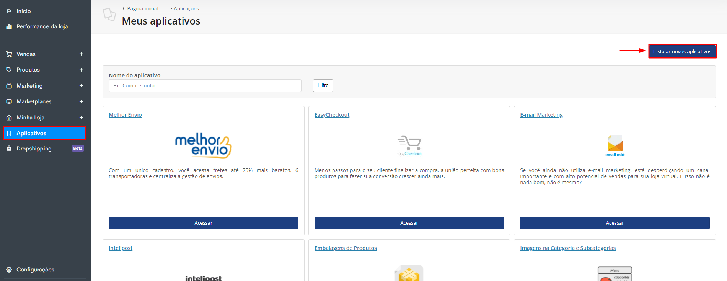The image size is (727, 281).
Task: Click the Nome do aplicativo label
Action: (x=135, y=75)
